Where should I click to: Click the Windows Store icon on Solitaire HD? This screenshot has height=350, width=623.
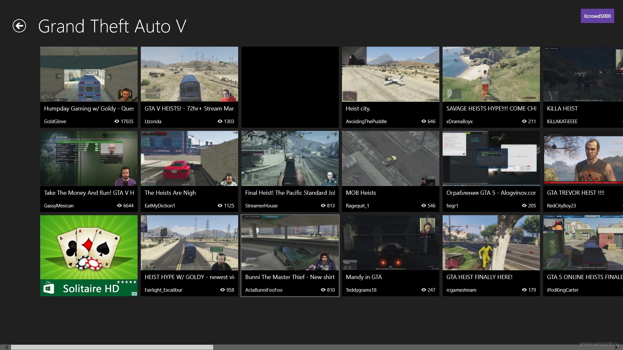point(49,288)
